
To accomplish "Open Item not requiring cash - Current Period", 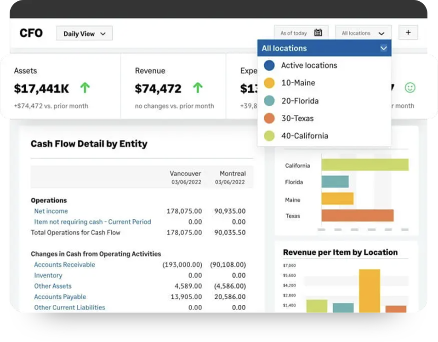I will pyautogui.click(x=92, y=222).
